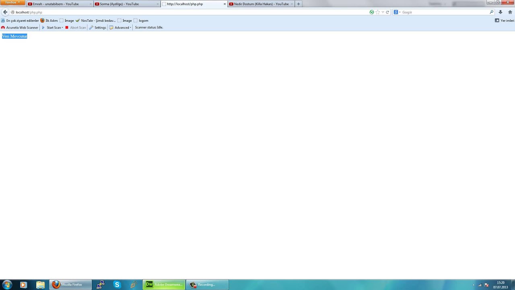This screenshot has height=290, width=515.
Task: Click the Acunetix Web Scanner logo button
Action: (x=20, y=27)
